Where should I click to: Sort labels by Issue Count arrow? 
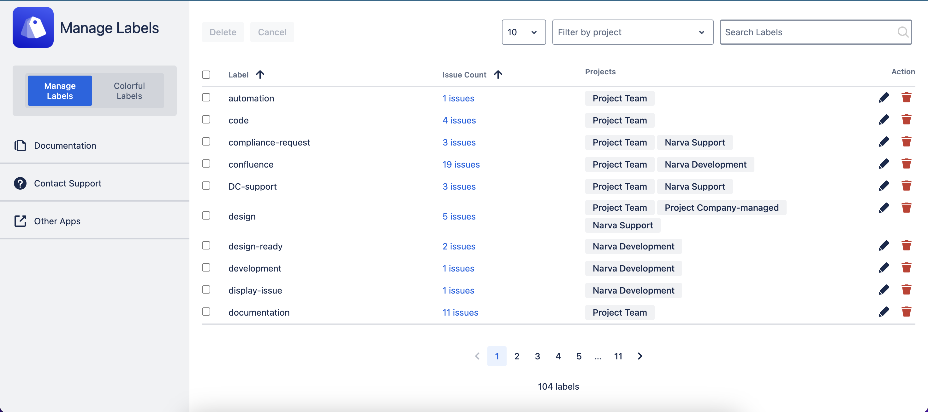tap(499, 74)
